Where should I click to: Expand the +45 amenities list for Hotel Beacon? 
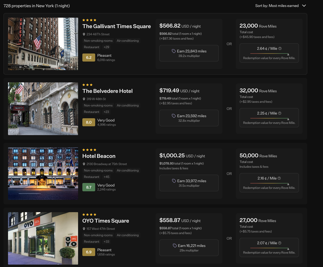click(106, 177)
